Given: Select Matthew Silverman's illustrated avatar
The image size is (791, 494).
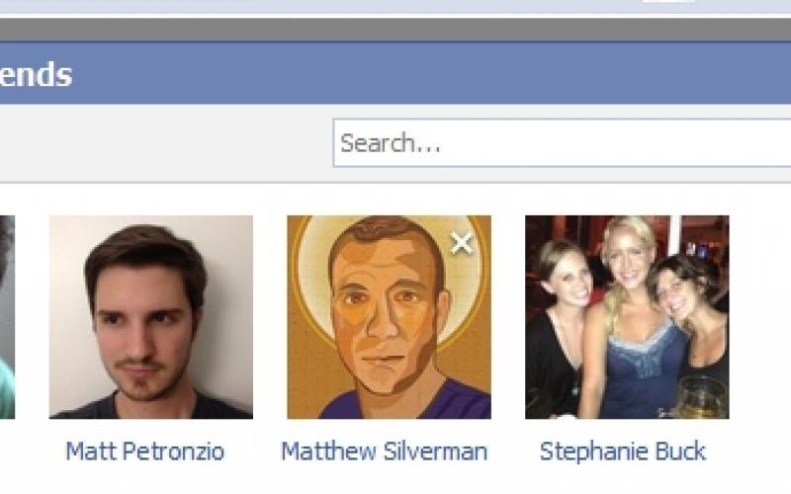Looking at the screenshot, I should click(x=389, y=316).
